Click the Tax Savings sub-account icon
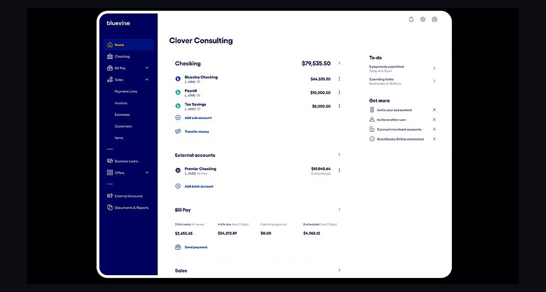Image resolution: width=546 pixels, height=292 pixels. [x=178, y=106]
